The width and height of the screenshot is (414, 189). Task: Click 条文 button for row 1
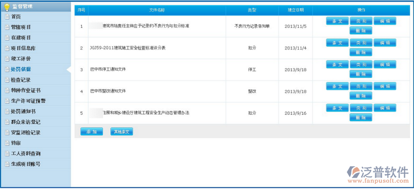337,21
